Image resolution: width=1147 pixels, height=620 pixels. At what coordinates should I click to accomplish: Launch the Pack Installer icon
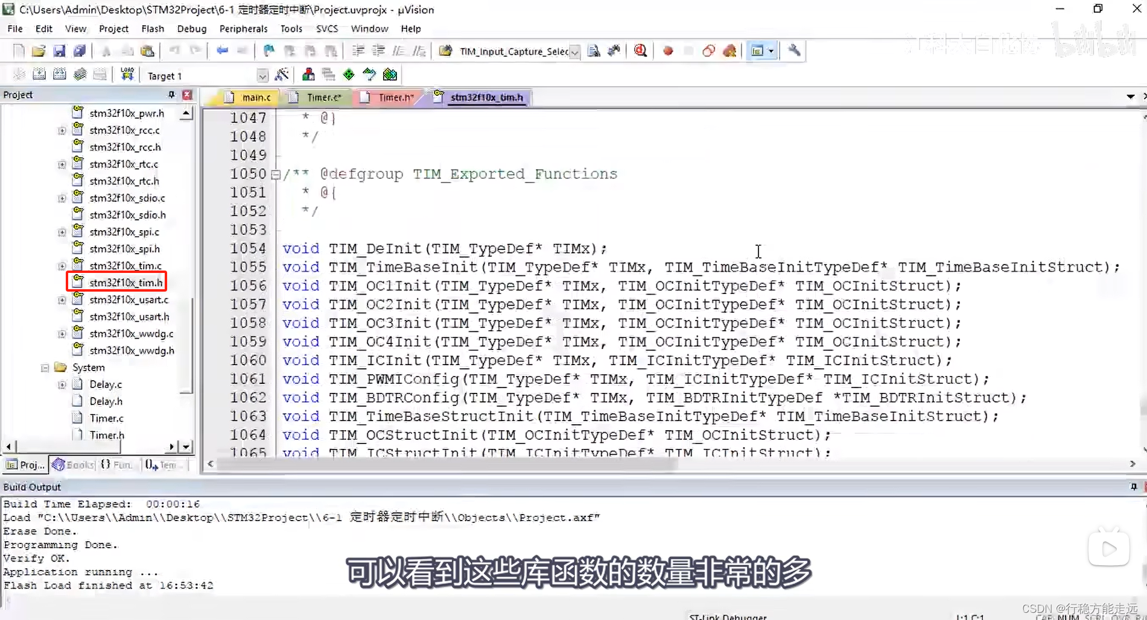coord(390,75)
